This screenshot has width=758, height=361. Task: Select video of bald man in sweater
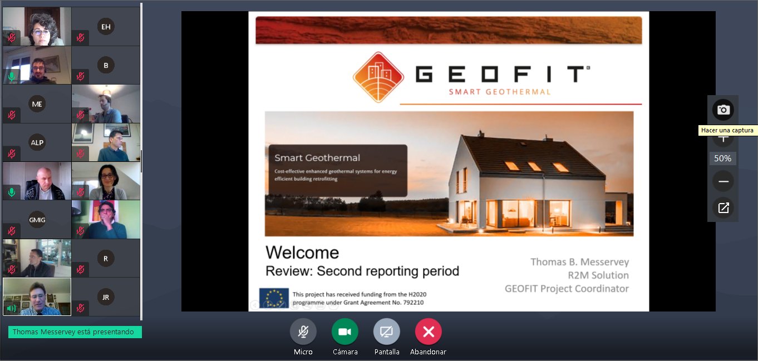pyautogui.click(x=37, y=181)
